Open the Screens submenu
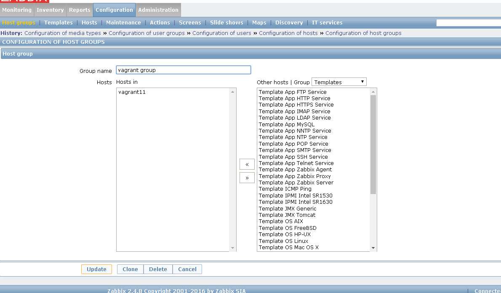 point(190,23)
